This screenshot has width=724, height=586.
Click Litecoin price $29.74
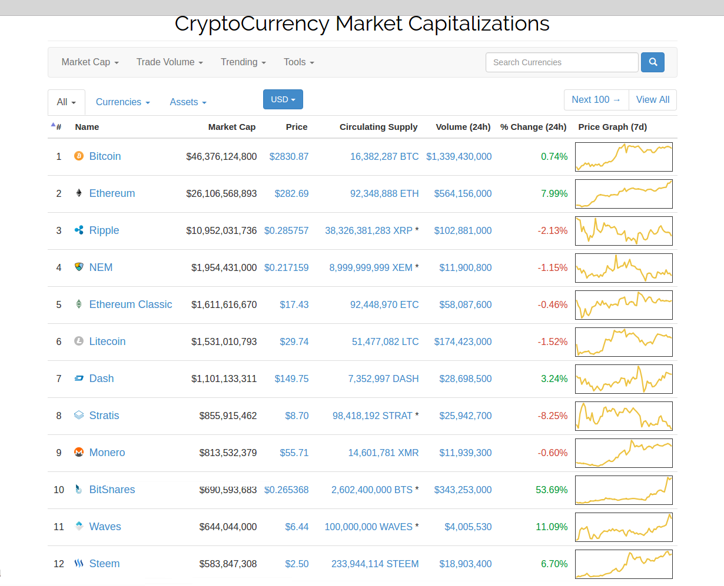point(294,341)
